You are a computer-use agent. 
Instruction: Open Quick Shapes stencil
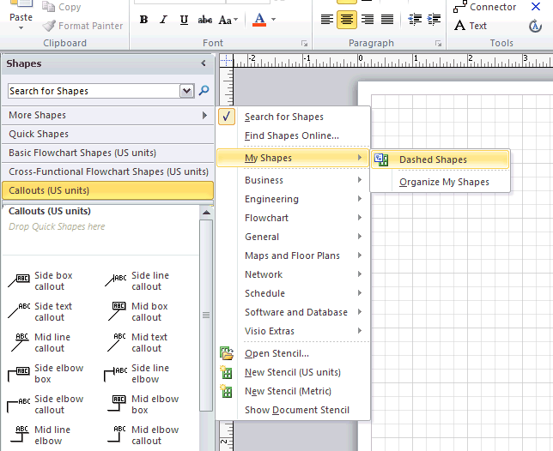click(x=108, y=134)
